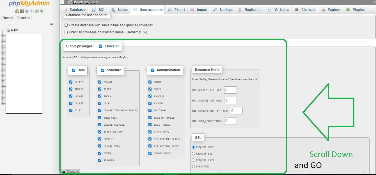This screenshot has height=175, width=376.
Task: Uncheck the ALTER ROUTINE privilege
Action: [100, 132]
